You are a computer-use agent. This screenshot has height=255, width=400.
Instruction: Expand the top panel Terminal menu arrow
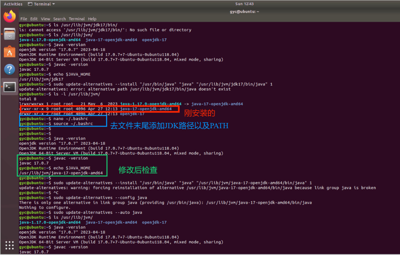pos(54,4)
